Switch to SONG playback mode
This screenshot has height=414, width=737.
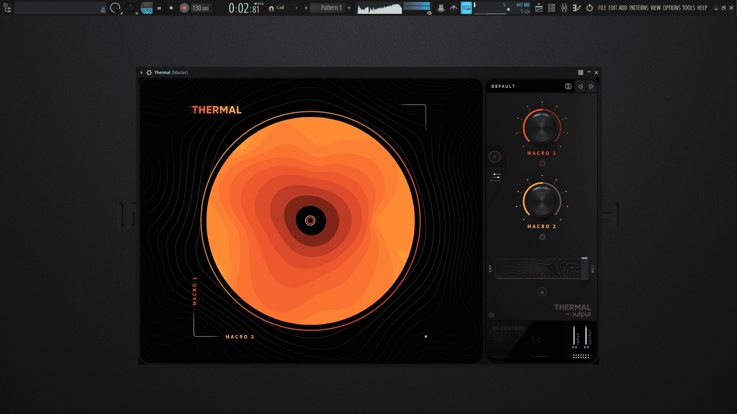[147, 11]
